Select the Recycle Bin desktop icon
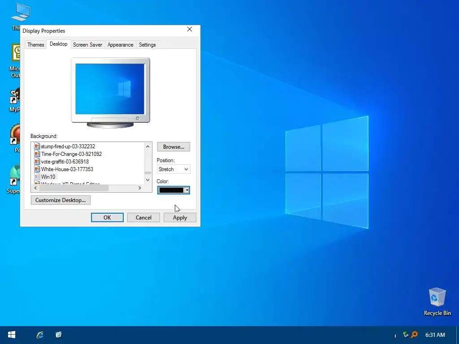 (437, 302)
